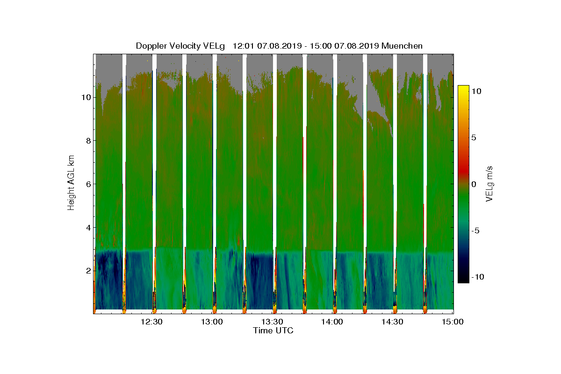
Task: Click the 13:30 time tick label
Action: click(272, 322)
